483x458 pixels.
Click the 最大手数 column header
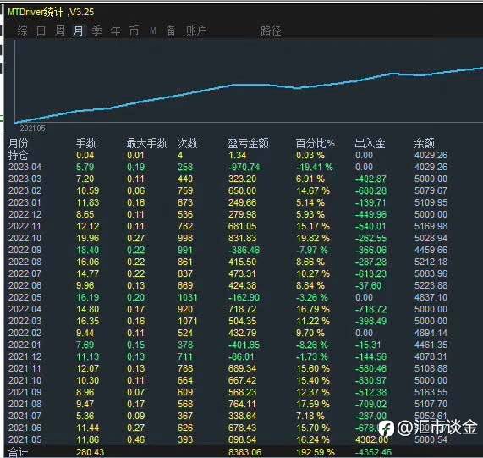tap(146, 143)
